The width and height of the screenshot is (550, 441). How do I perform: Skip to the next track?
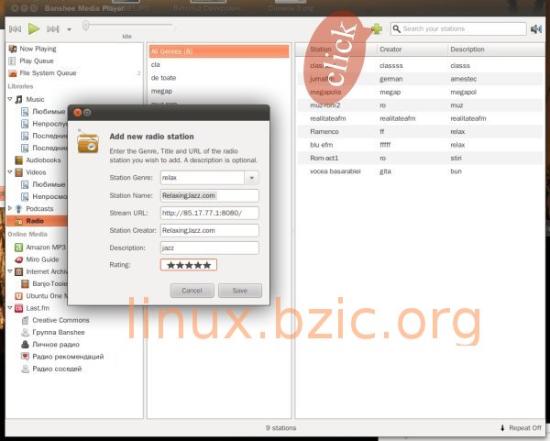(x=53, y=29)
